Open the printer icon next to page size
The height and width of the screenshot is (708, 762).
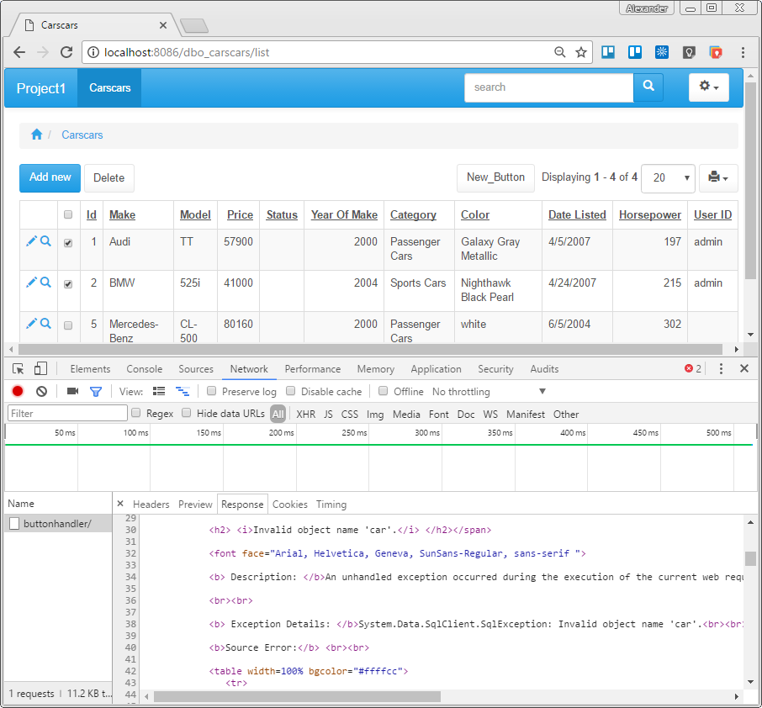point(715,177)
